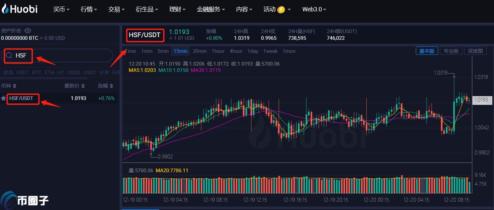
Task: Select the USDT market filter tab
Action: (23, 72)
